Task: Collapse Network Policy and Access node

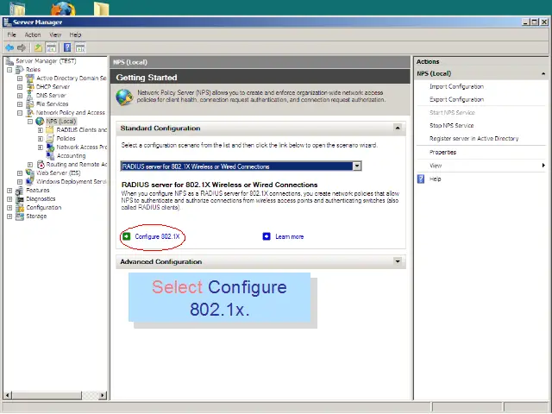Action: click(20, 113)
